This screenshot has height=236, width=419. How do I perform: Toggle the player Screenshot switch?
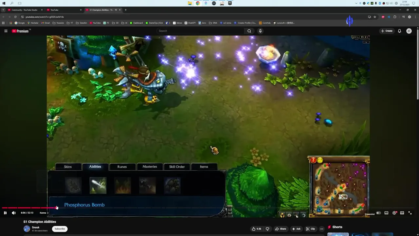pos(378,213)
